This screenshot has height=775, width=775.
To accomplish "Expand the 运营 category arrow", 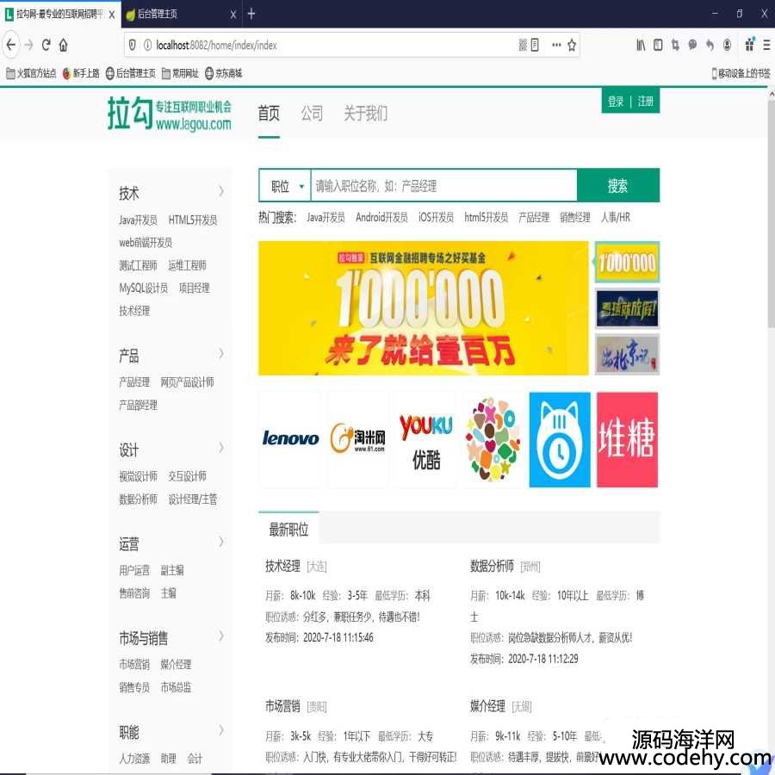I will pos(221,542).
